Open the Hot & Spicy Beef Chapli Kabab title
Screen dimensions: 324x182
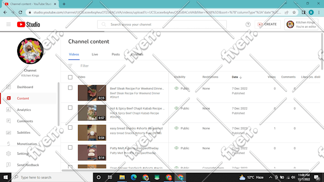point(137,108)
